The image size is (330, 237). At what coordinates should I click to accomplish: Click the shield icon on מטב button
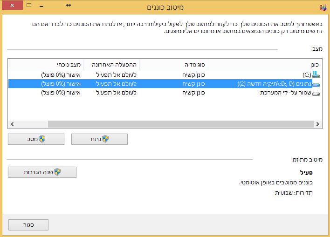42,139
